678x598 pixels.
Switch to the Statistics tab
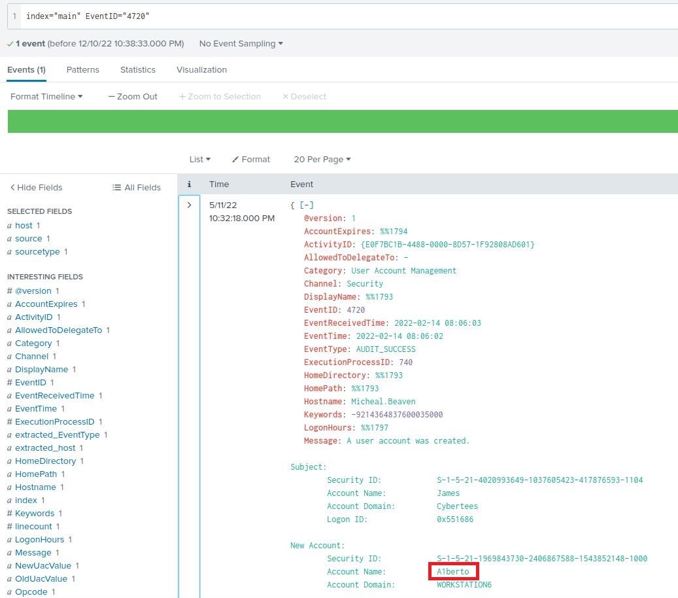pos(137,69)
